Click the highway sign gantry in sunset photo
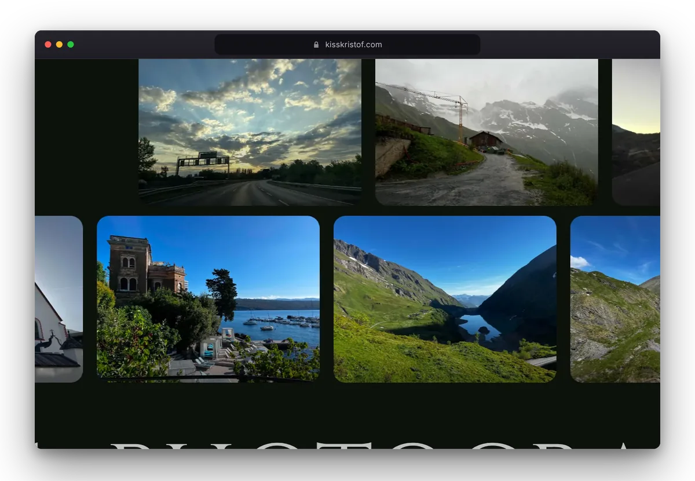The height and width of the screenshot is (481, 695). (x=203, y=160)
